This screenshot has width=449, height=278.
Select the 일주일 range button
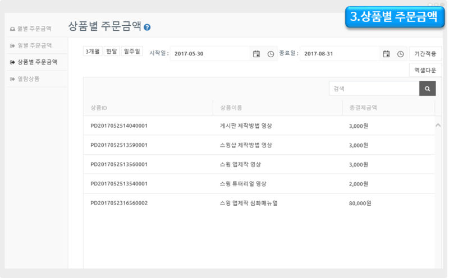(132, 51)
